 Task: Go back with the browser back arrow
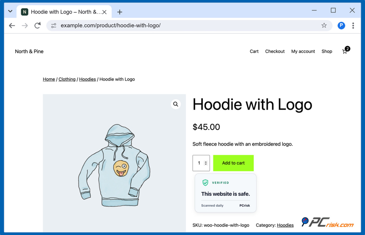coord(12,25)
